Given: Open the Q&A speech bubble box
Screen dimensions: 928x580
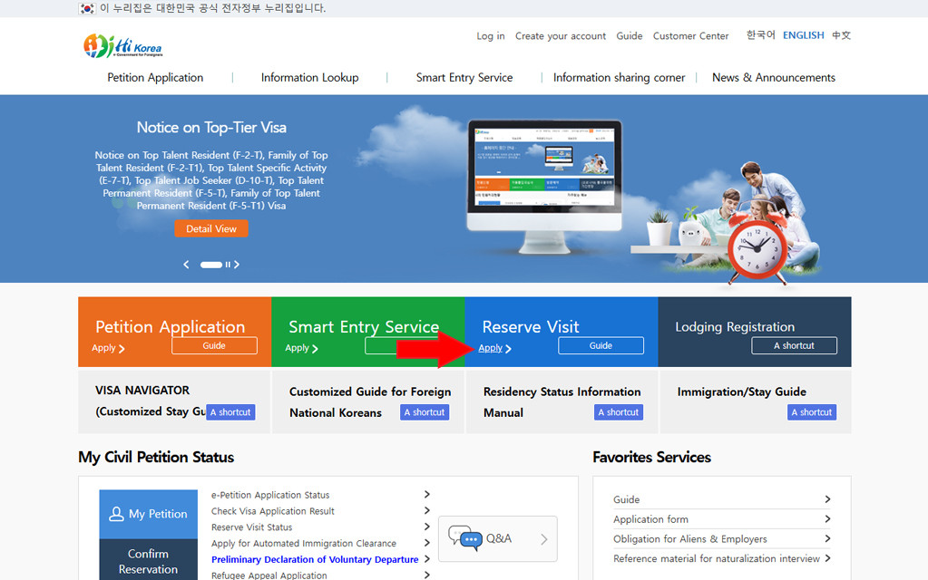Looking at the screenshot, I should [x=497, y=538].
